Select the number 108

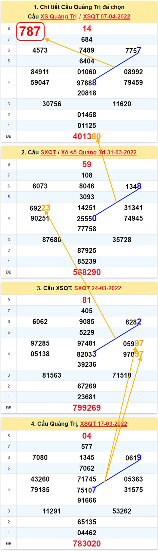(x=87, y=175)
